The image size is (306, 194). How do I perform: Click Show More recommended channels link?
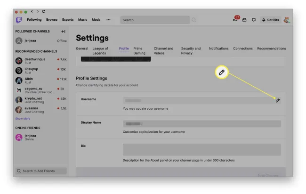point(23,119)
